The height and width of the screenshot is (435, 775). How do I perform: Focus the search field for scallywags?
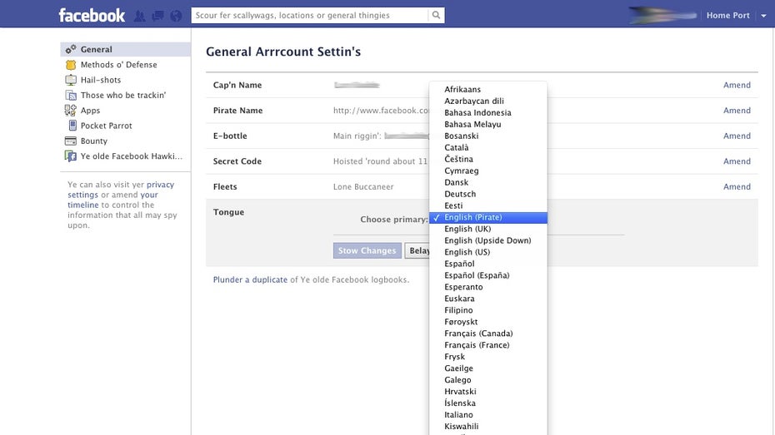point(309,15)
